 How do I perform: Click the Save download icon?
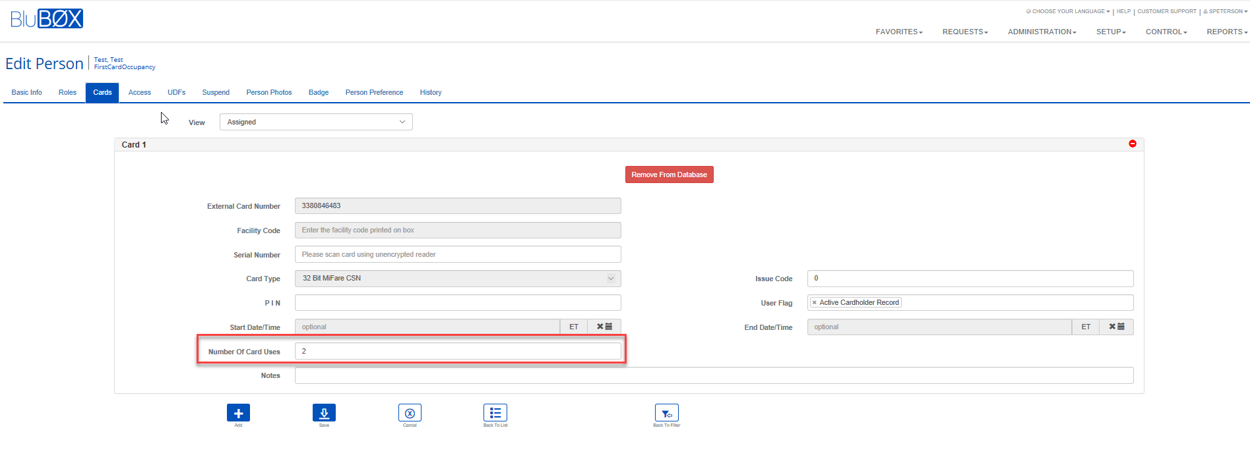pyautogui.click(x=324, y=413)
